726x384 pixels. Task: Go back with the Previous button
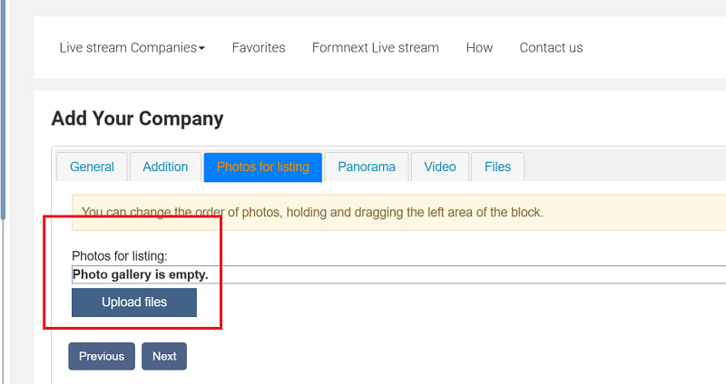tap(102, 356)
